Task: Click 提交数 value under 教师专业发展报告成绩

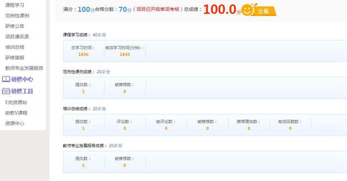Action: [83, 165]
